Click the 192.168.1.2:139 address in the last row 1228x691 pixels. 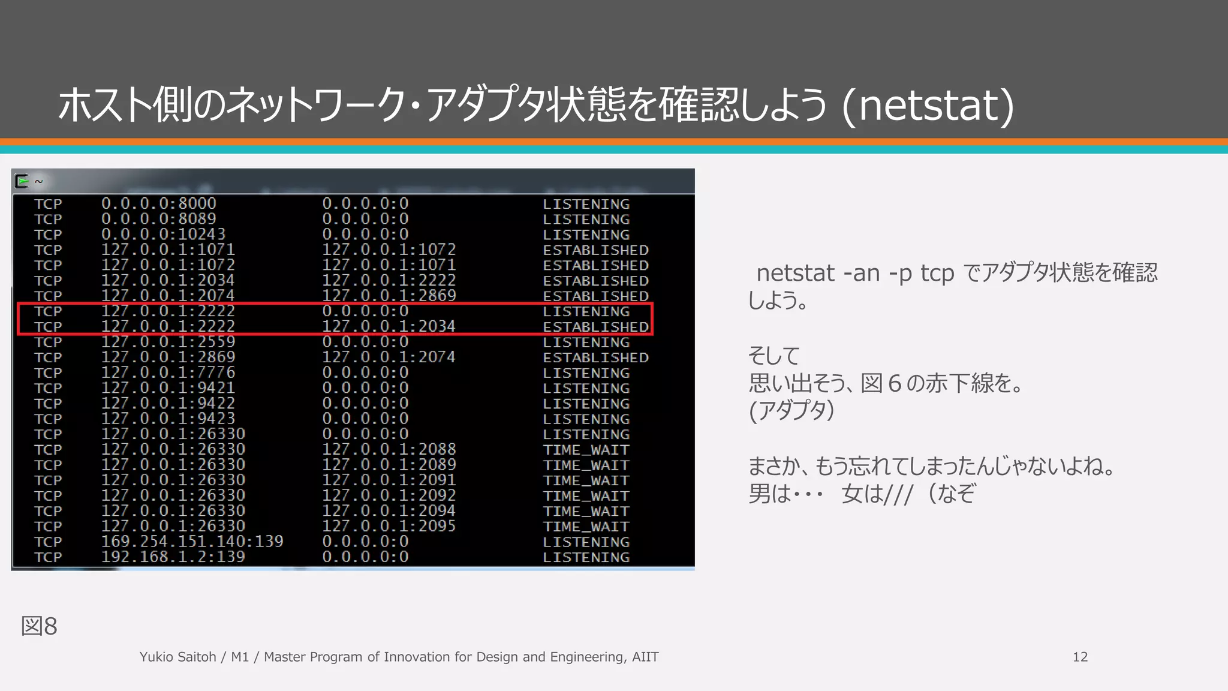[x=173, y=557]
